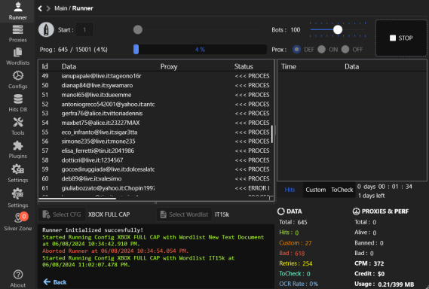Click the Select CFG button
This screenshot has height=289, width=429.
coord(62,214)
